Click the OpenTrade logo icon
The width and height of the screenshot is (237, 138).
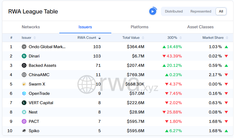click(x=24, y=93)
